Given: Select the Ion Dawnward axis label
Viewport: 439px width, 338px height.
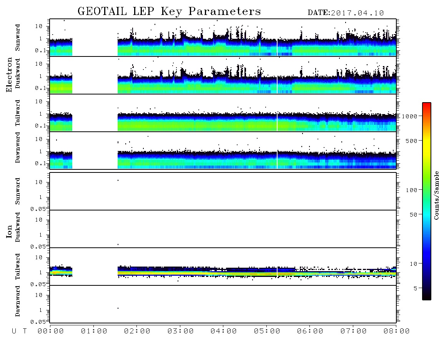Looking at the screenshot, I should (x=18, y=301).
